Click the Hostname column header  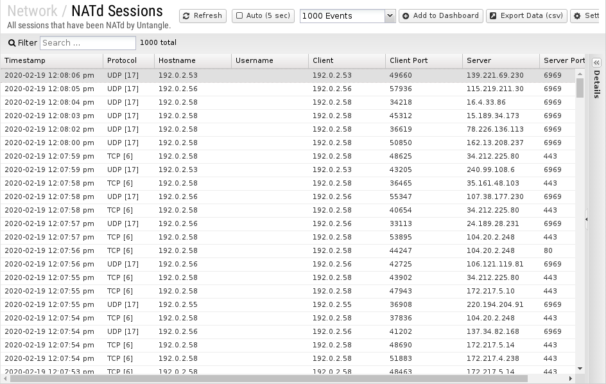tap(193, 60)
